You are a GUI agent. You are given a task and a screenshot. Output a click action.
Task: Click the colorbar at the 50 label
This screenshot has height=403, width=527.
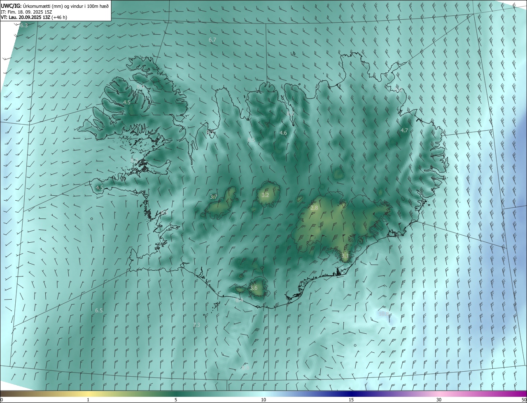pos(524,400)
